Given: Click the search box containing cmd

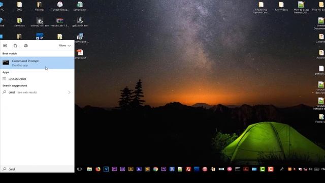Looking at the screenshot, I should click(37, 169).
